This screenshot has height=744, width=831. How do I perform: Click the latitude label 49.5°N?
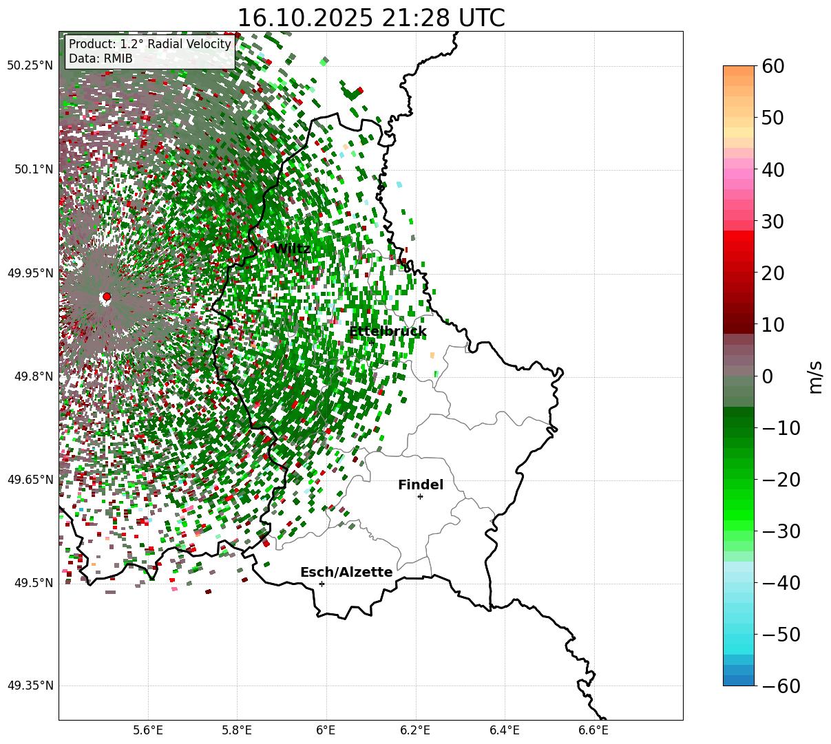(33, 583)
